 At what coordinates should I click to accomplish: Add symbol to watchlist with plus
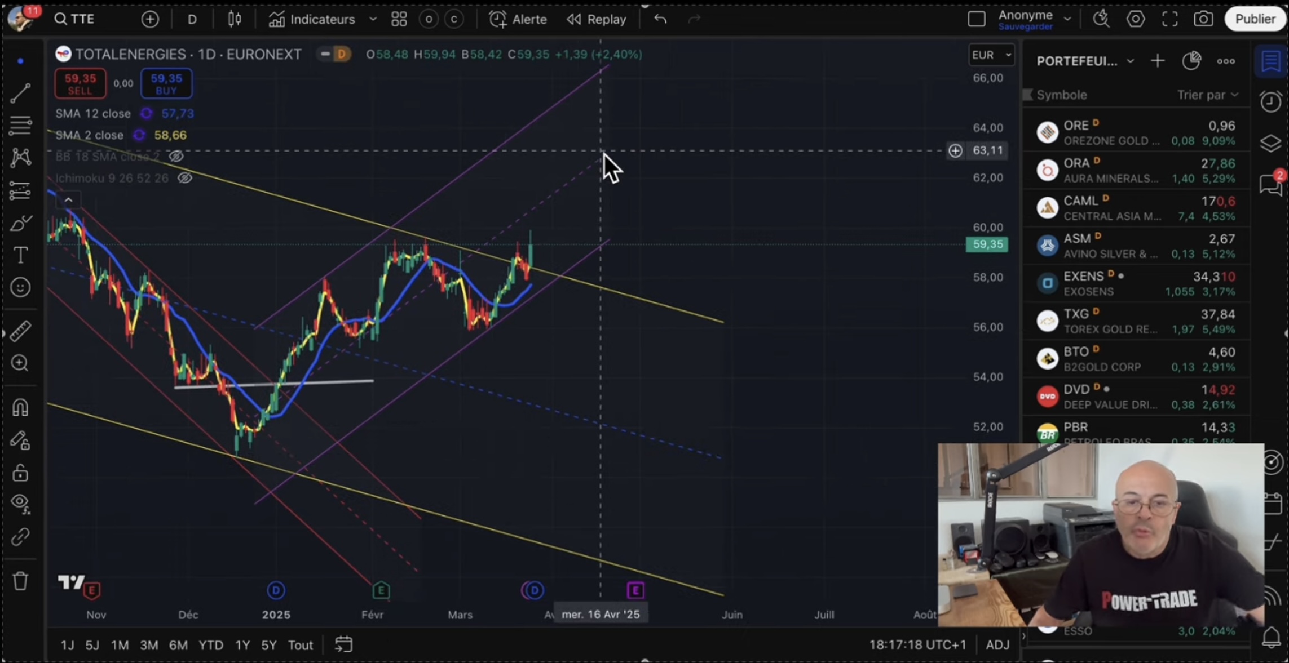tap(1158, 61)
